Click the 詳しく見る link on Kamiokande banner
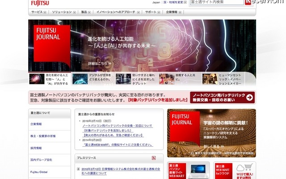 tap(214, 146)
